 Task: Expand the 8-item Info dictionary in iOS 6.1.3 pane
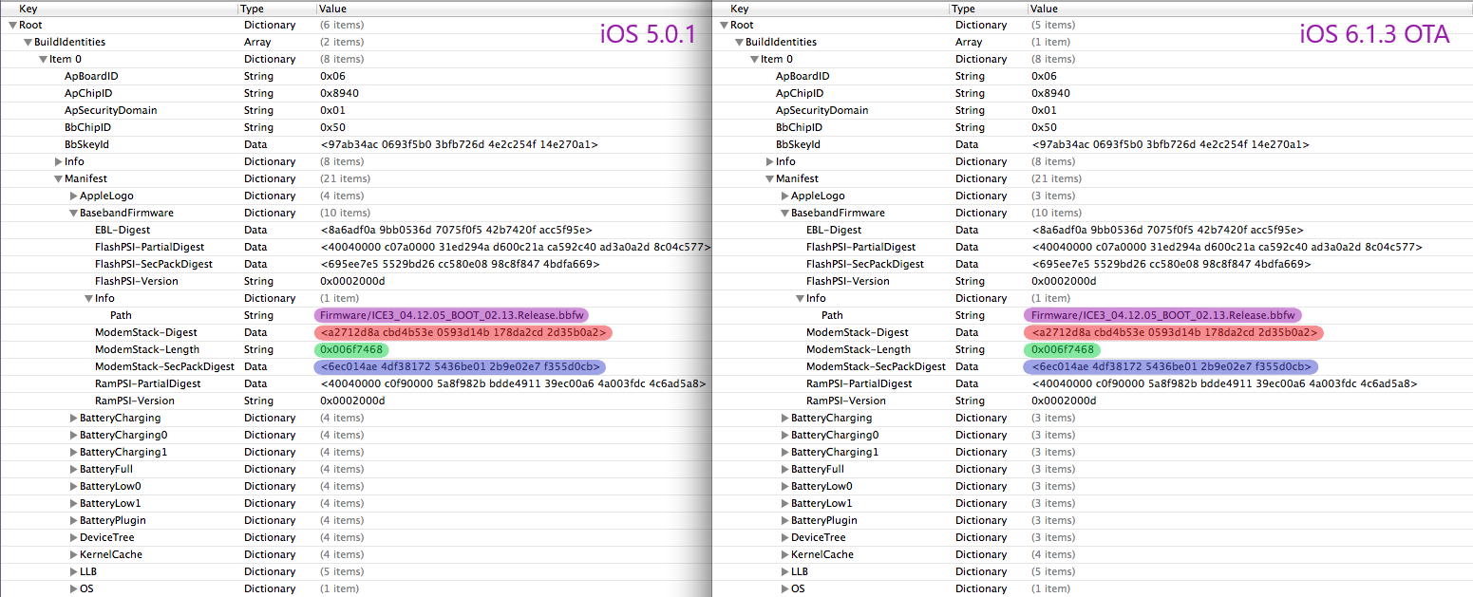click(x=769, y=161)
